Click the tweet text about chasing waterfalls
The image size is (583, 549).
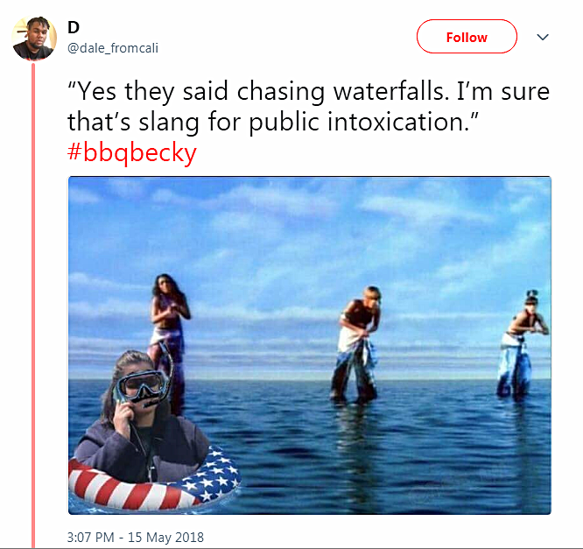click(x=308, y=107)
